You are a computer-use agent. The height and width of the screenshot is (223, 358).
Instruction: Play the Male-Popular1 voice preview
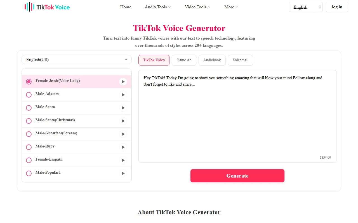coord(123,173)
